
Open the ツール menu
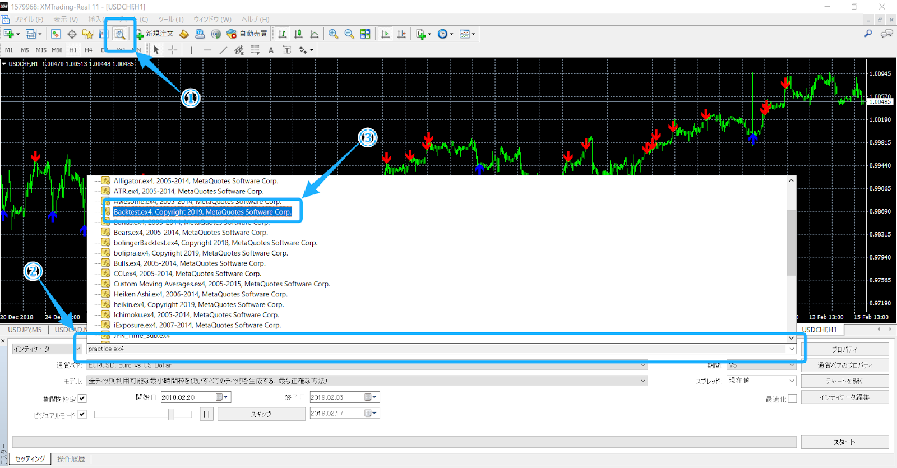pos(170,19)
